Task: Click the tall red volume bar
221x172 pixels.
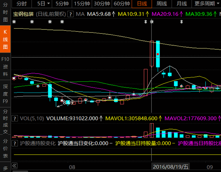Action: [x=152, y=130]
